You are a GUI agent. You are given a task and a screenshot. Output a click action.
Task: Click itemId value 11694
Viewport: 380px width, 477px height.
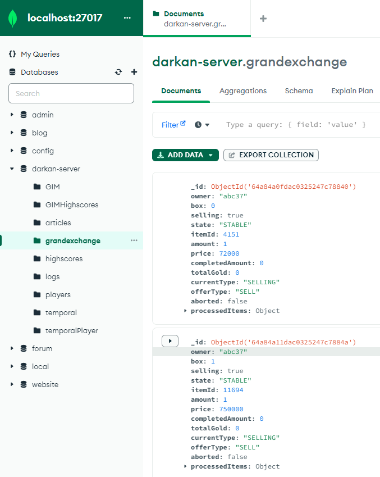[x=233, y=390]
